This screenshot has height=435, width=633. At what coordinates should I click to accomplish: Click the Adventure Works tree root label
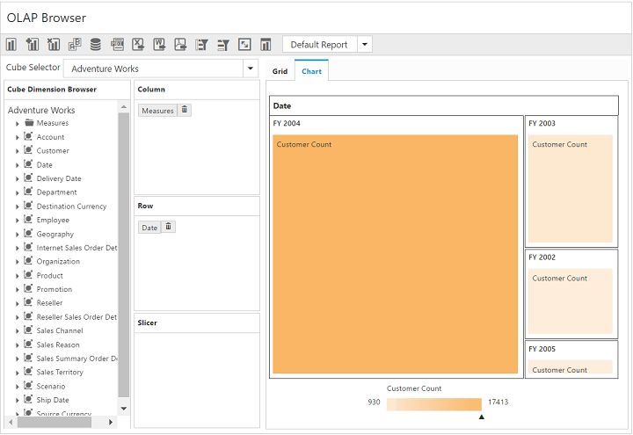coord(41,110)
